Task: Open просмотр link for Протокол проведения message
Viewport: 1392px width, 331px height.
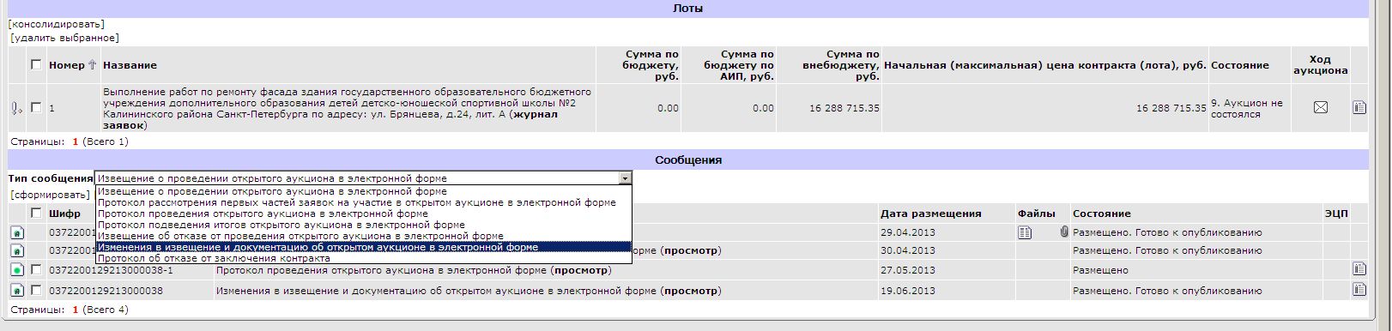Action: [x=581, y=270]
